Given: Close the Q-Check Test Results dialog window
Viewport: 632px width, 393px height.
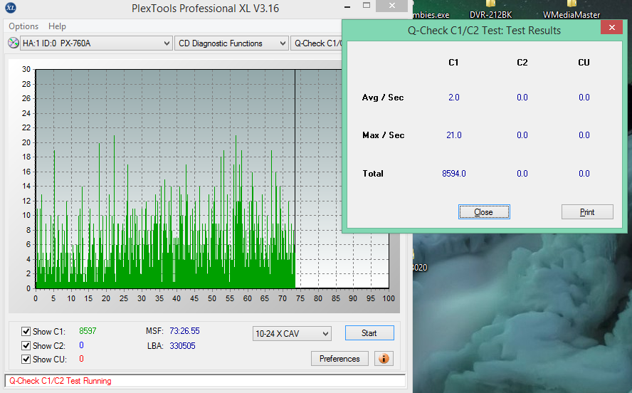Looking at the screenshot, I should [x=611, y=27].
